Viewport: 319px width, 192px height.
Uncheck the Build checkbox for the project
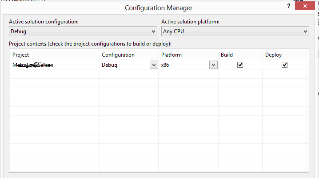pyautogui.click(x=240, y=65)
